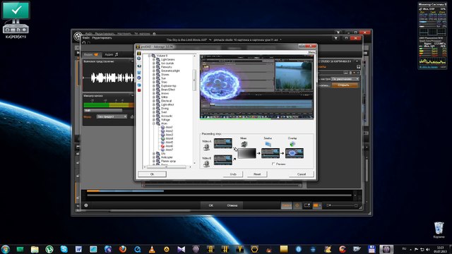Screen dimensions: 452x254
Task: Click the orange target icon in Pinnacle bottom bar
Action: pyautogui.click(x=297, y=205)
